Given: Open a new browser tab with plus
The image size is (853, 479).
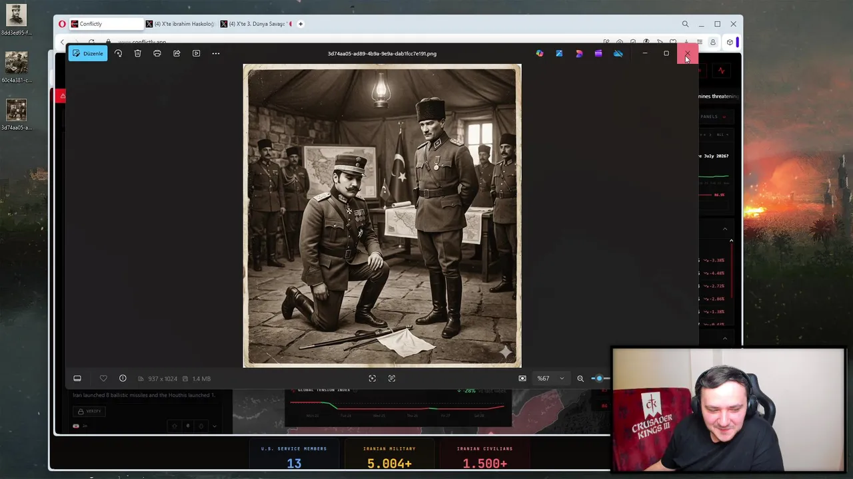Looking at the screenshot, I should (x=301, y=24).
